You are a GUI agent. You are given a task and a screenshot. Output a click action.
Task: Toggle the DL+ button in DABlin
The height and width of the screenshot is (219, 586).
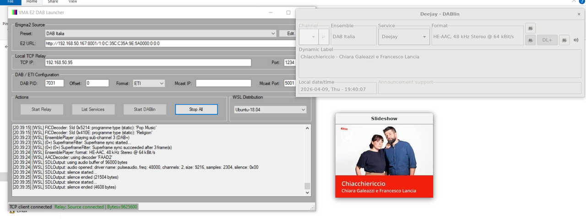tap(548, 40)
